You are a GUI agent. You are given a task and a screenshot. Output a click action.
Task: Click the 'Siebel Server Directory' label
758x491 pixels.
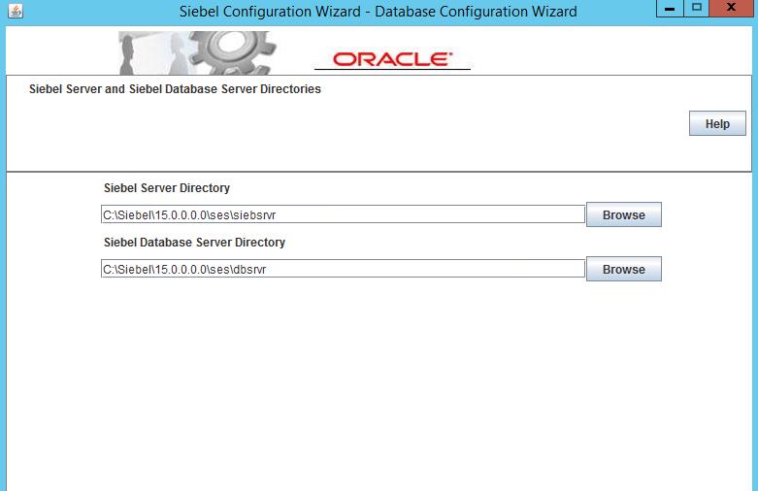[x=166, y=188]
